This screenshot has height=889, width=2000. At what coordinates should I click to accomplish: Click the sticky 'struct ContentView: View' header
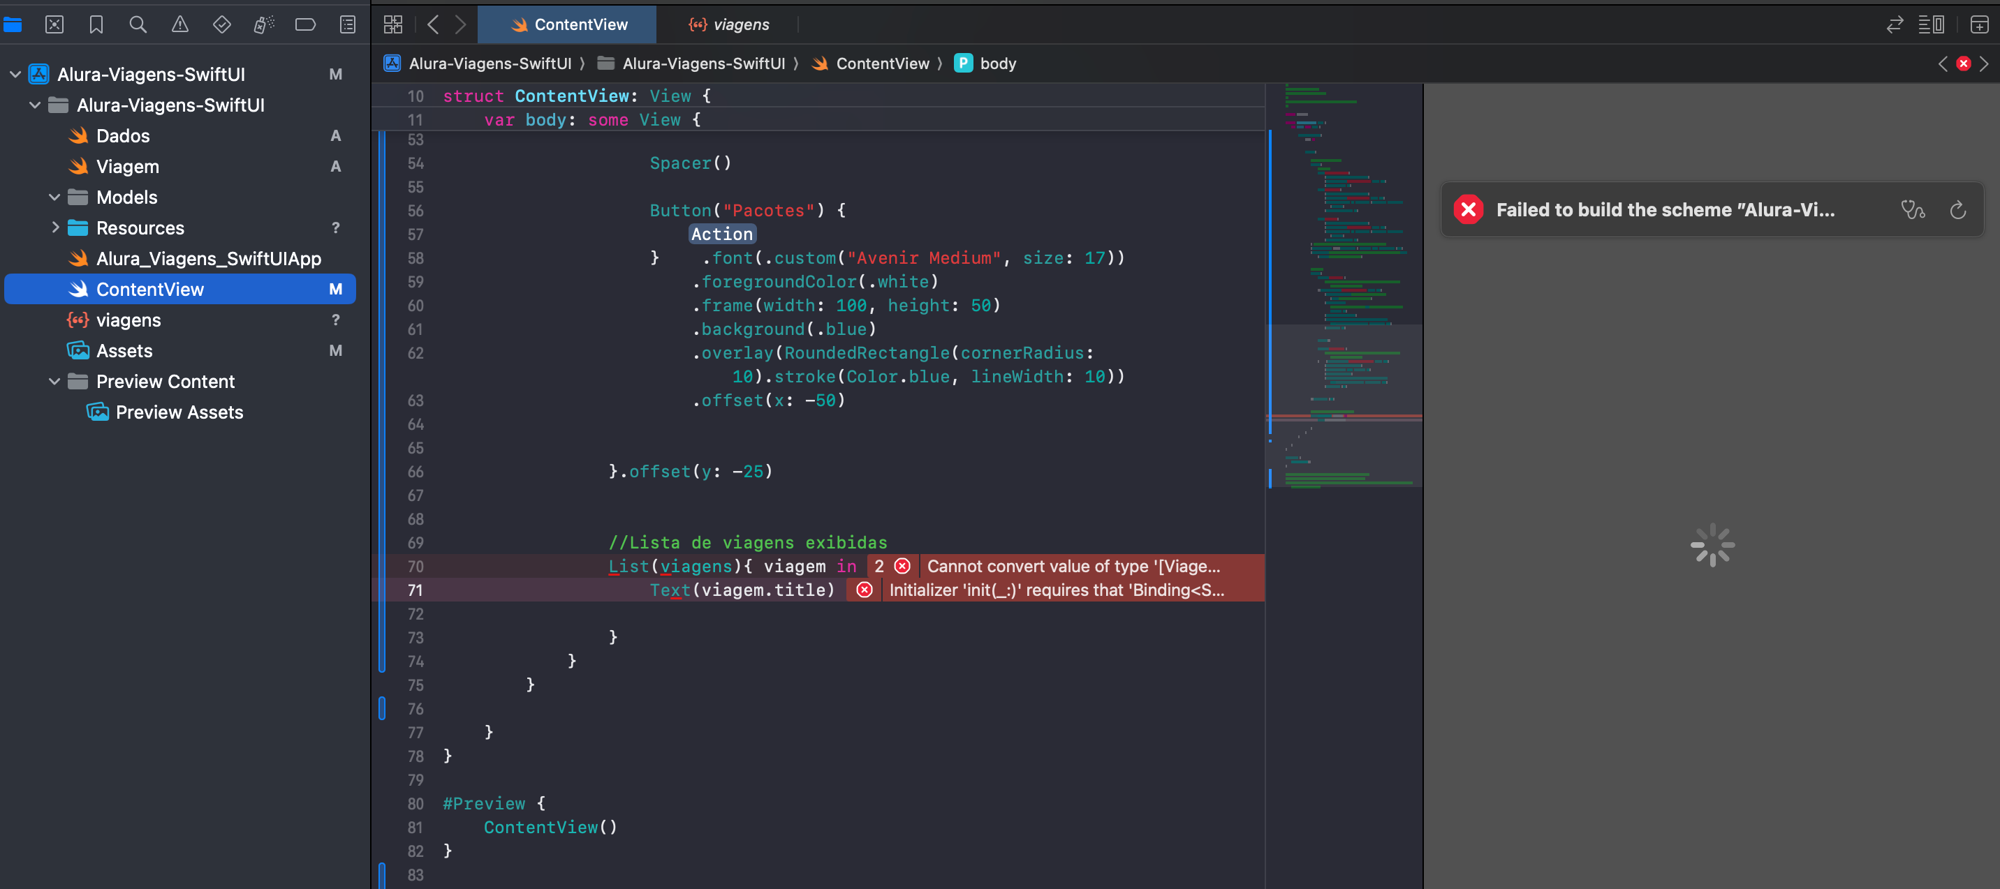click(576, 96)
